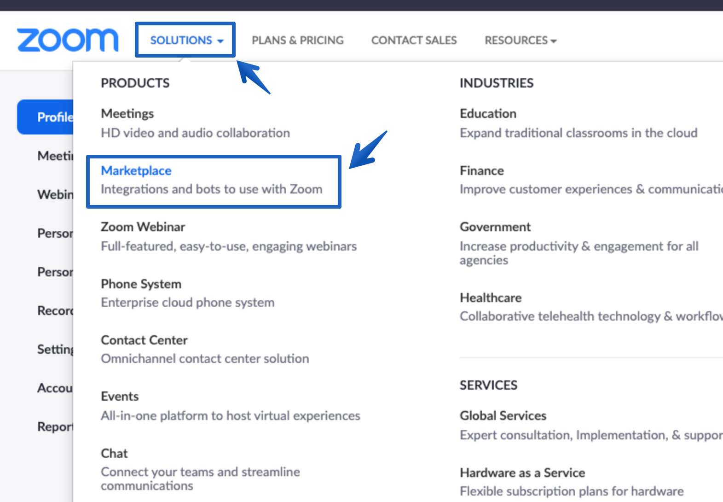Open the Resources dropdown menu
This screenshot has height=502, width=723.
(521, 41)
